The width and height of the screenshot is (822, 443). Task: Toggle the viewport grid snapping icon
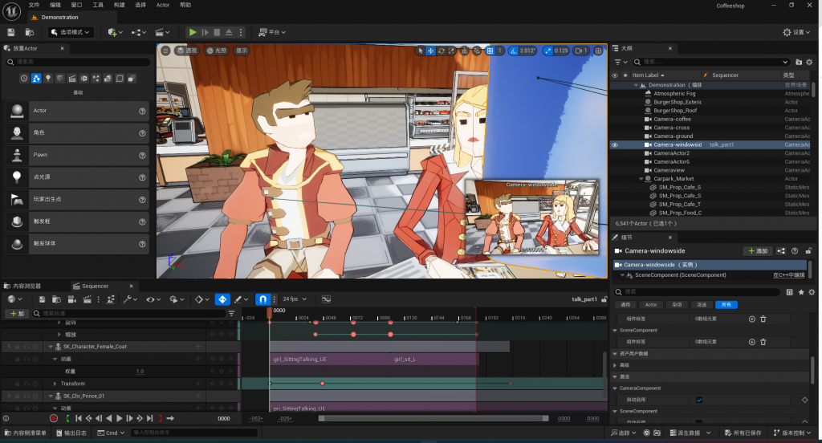pyautogui.click(x=490, y=51)
